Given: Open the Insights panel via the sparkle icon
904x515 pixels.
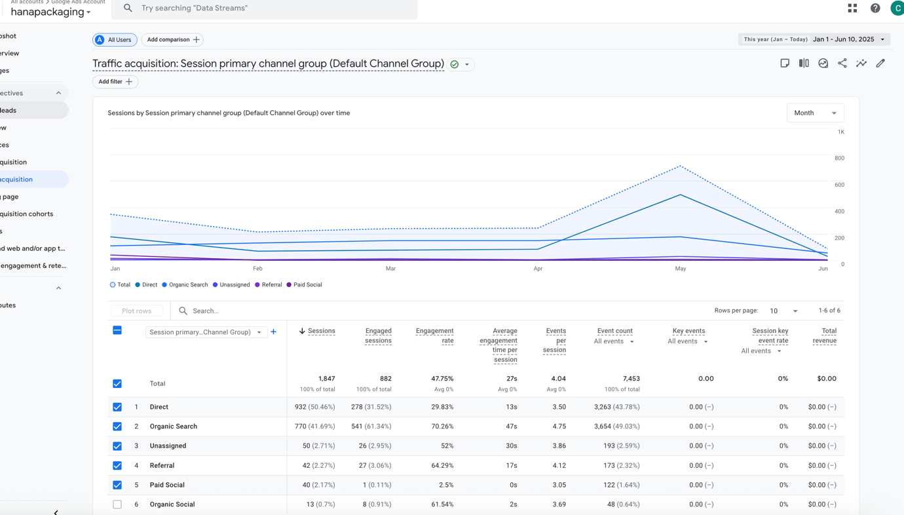Looking at the screenshot, I should click(861, 62).
